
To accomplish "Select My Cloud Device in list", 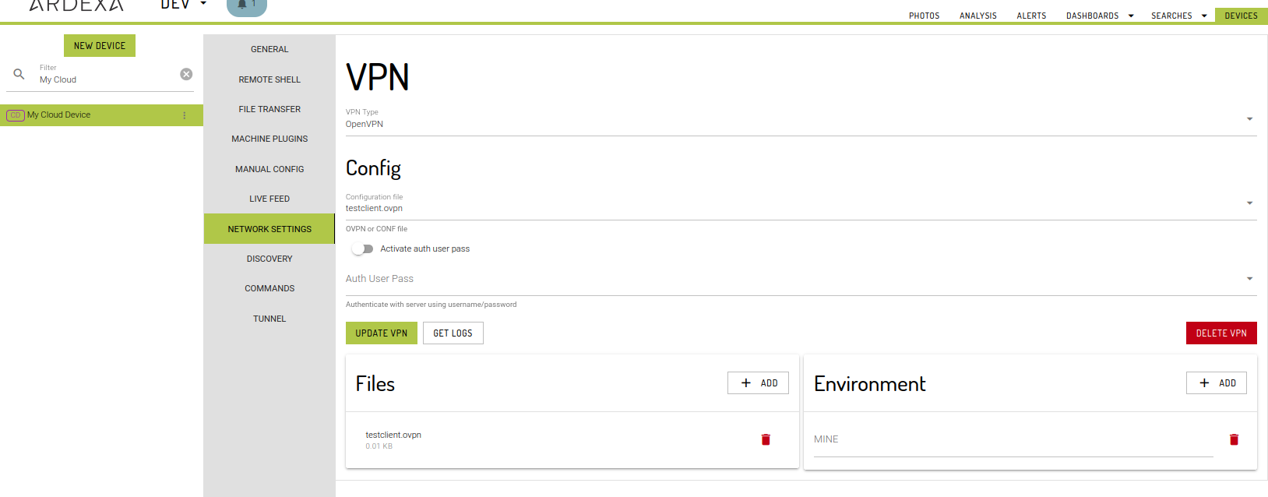I will (101, 115).
